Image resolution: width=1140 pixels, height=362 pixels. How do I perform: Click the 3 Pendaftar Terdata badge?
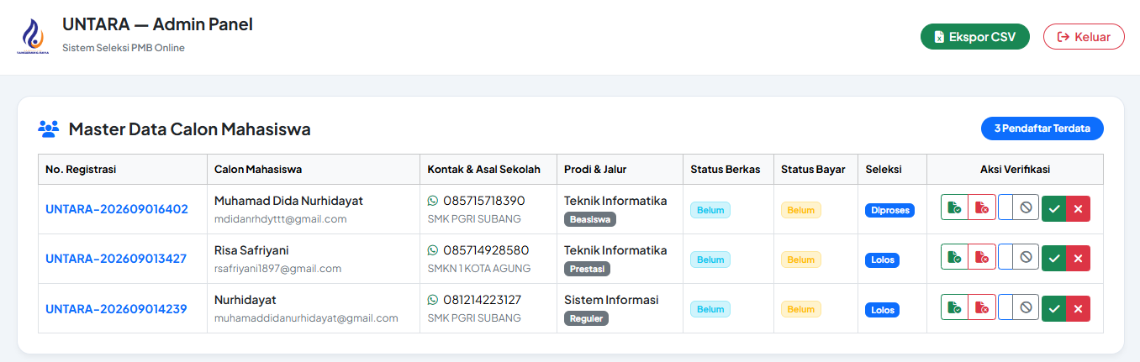[1042, 129]
